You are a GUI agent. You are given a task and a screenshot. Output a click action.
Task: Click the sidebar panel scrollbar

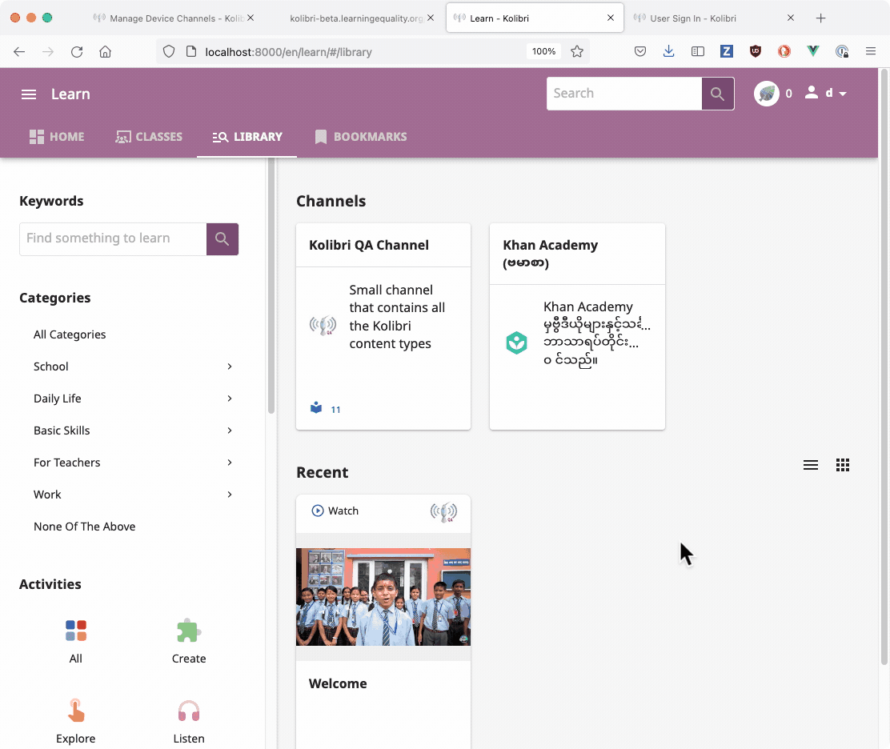click(271, 286)
